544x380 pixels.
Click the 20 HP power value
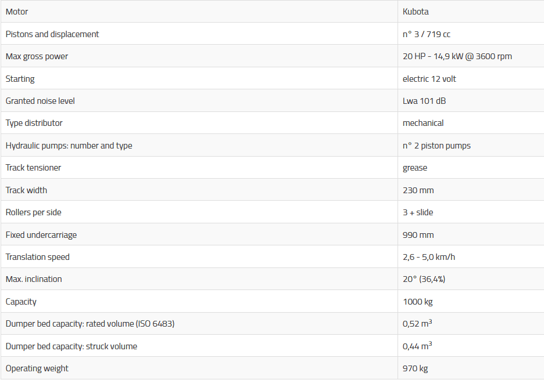[x=457, y=56]
